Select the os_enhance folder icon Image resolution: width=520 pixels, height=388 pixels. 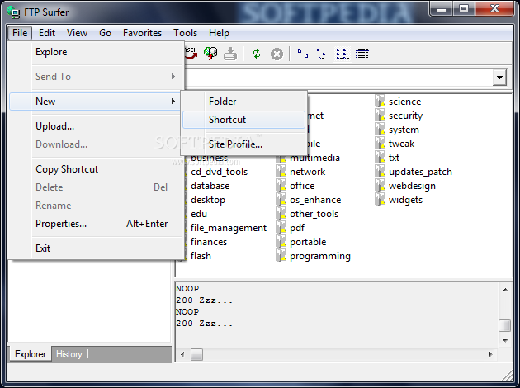(281, 199)
